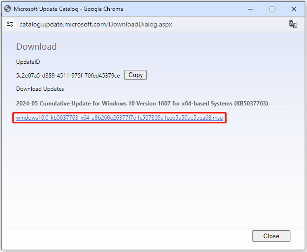
Task: Minimize the Microsoft Update Catalog window
Action: click(250, 9)
